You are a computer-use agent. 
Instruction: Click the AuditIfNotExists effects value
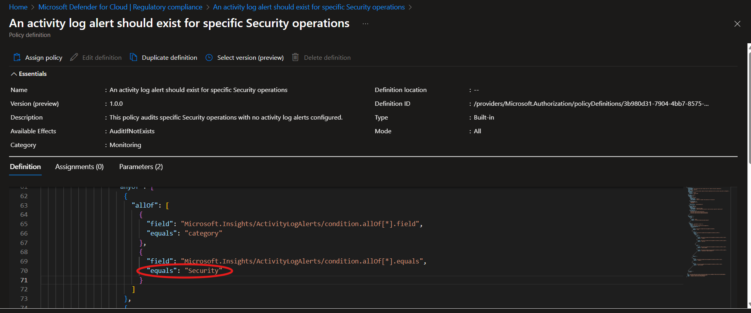(132, 131)
